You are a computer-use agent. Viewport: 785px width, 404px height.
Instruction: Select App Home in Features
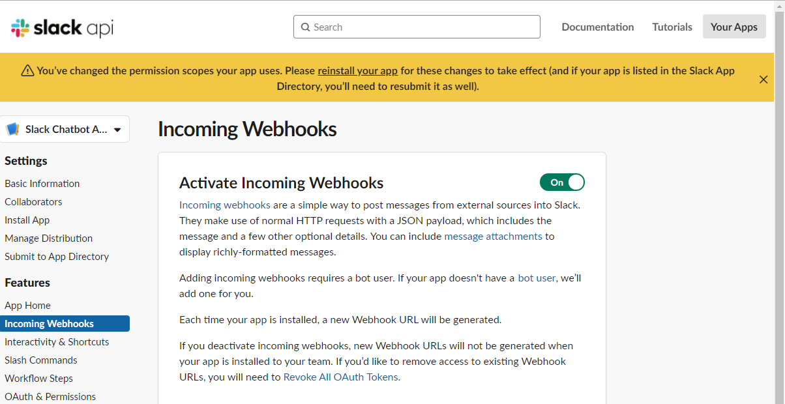[27, 306]
